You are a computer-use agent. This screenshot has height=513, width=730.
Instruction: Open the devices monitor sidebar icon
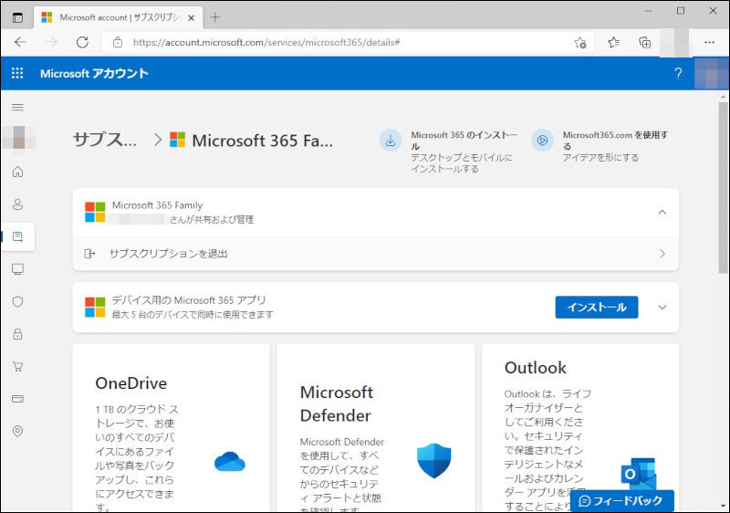(x=17, y=269)
